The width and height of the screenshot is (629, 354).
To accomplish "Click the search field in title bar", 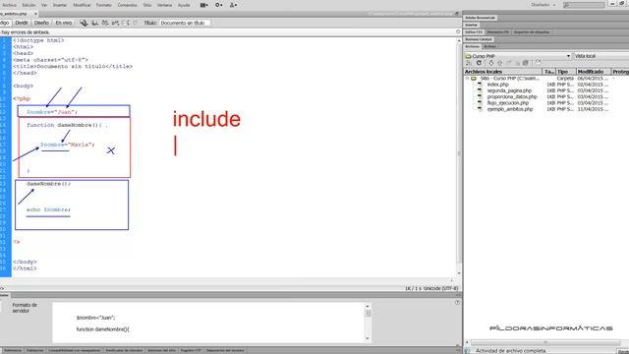I will 584,5.
